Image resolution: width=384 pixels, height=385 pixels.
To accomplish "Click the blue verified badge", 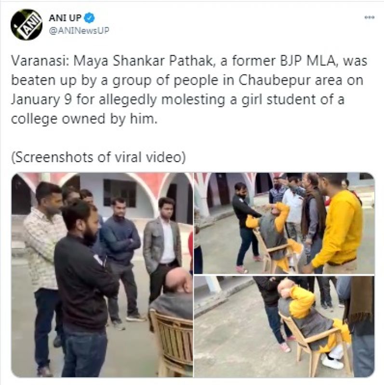I will click(89, 18).
